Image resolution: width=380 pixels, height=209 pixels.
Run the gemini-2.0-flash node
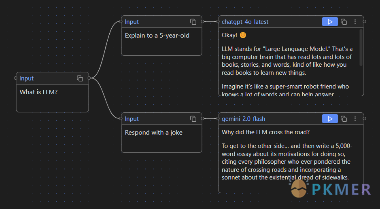pyautogui.click(x=330, y=119)
